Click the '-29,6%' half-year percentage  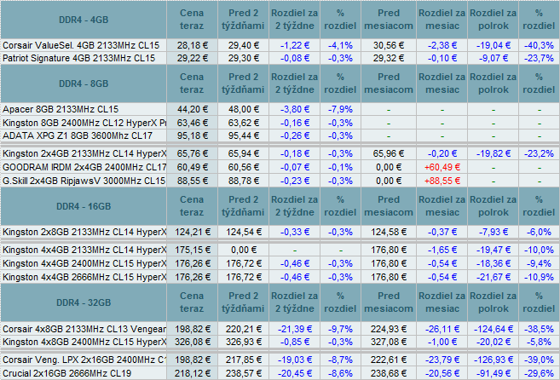[539, 373]
